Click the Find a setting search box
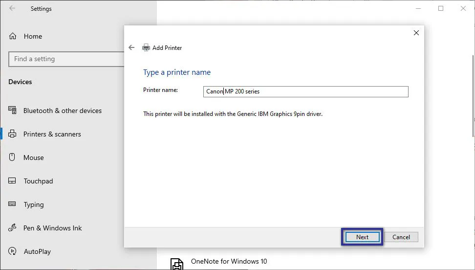Screen dimensions: 475x270 coord(66,59)
